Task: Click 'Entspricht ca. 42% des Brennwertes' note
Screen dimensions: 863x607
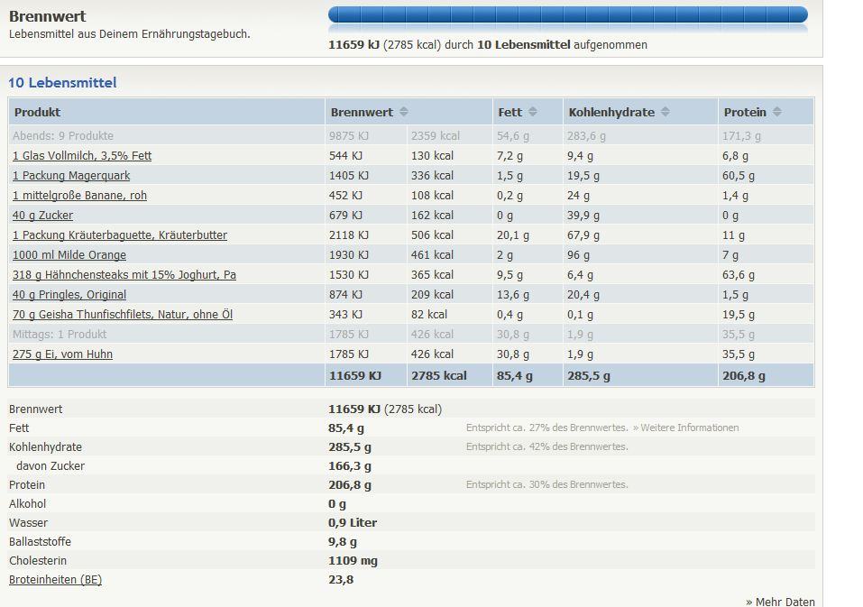Action: pyautogui.click(x=546, y=446)
